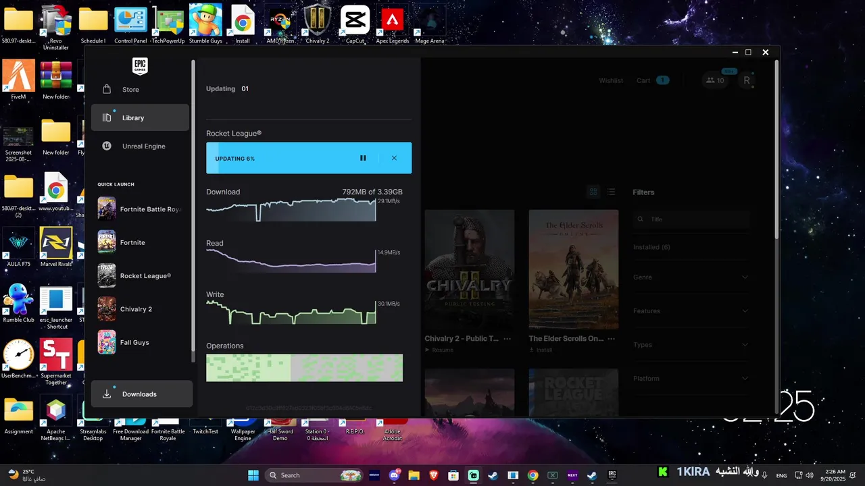Select the Apache NetBeans desktop icon
Viewport: 865px width, 486px height.
point(56,418)
